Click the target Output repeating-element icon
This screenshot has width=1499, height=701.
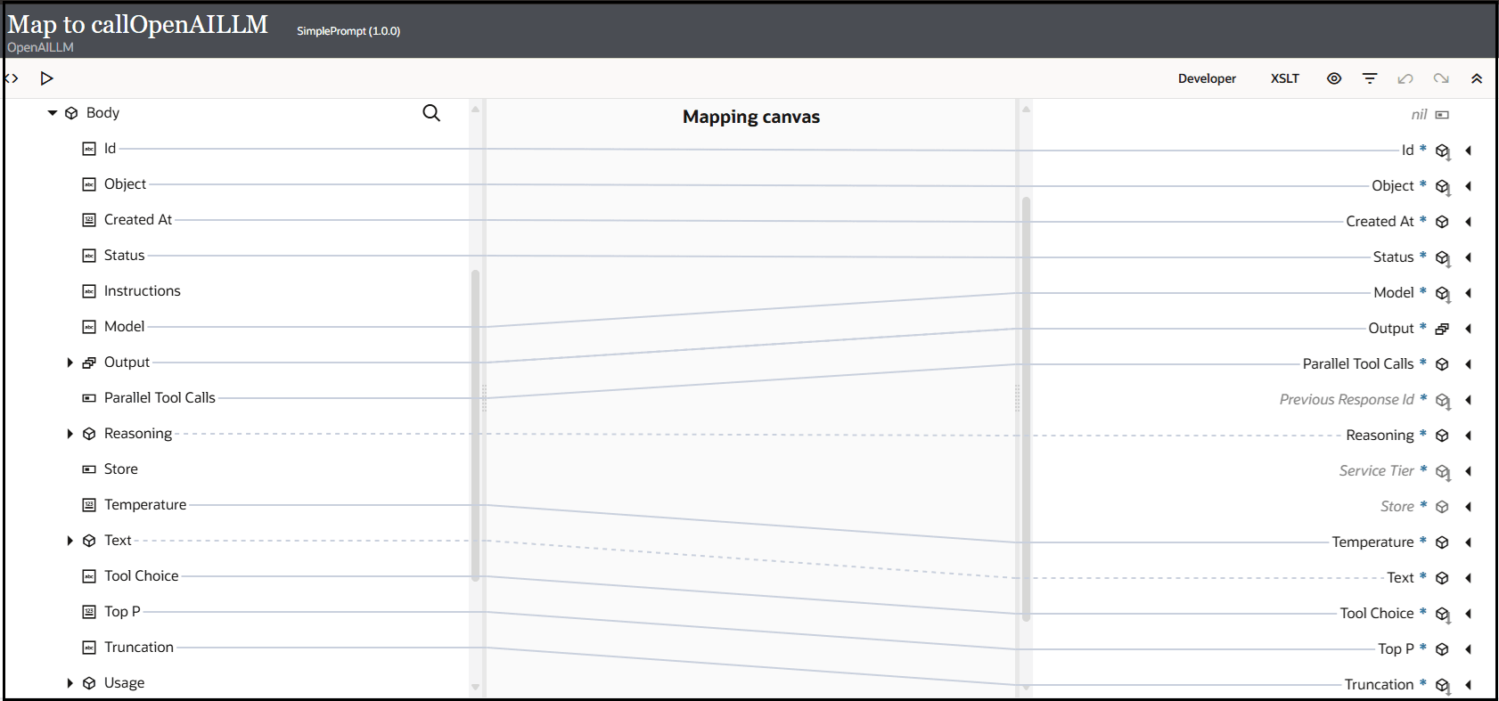1442,329
